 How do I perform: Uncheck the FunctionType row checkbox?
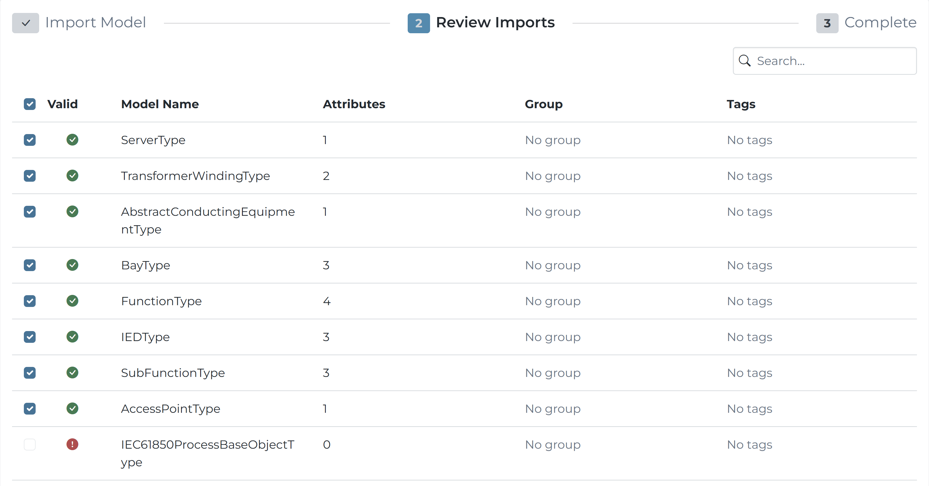click(x=29, y=301)
